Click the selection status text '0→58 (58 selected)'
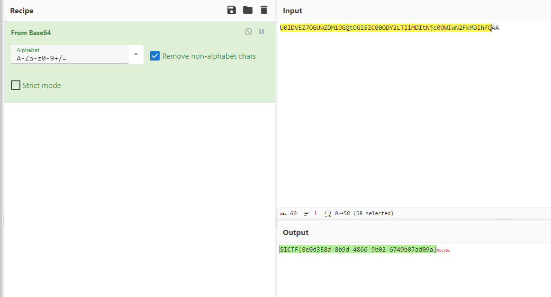551x297 pixels. pos(364,214)
